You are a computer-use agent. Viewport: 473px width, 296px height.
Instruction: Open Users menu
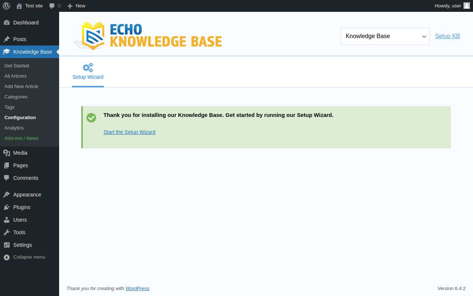(x=30, y=220)
